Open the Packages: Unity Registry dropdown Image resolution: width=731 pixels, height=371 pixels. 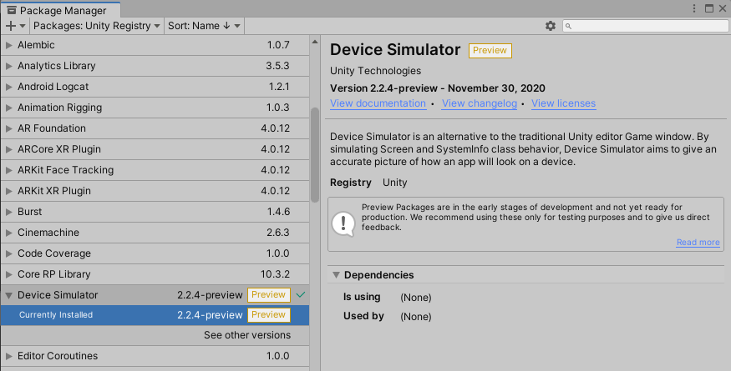pos(97,26)
